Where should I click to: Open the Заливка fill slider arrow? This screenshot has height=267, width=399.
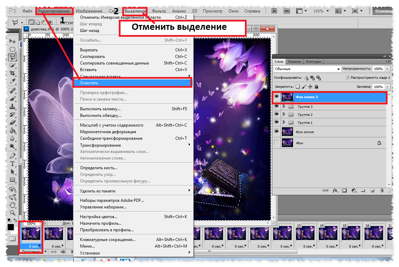[x=387, y=87]
